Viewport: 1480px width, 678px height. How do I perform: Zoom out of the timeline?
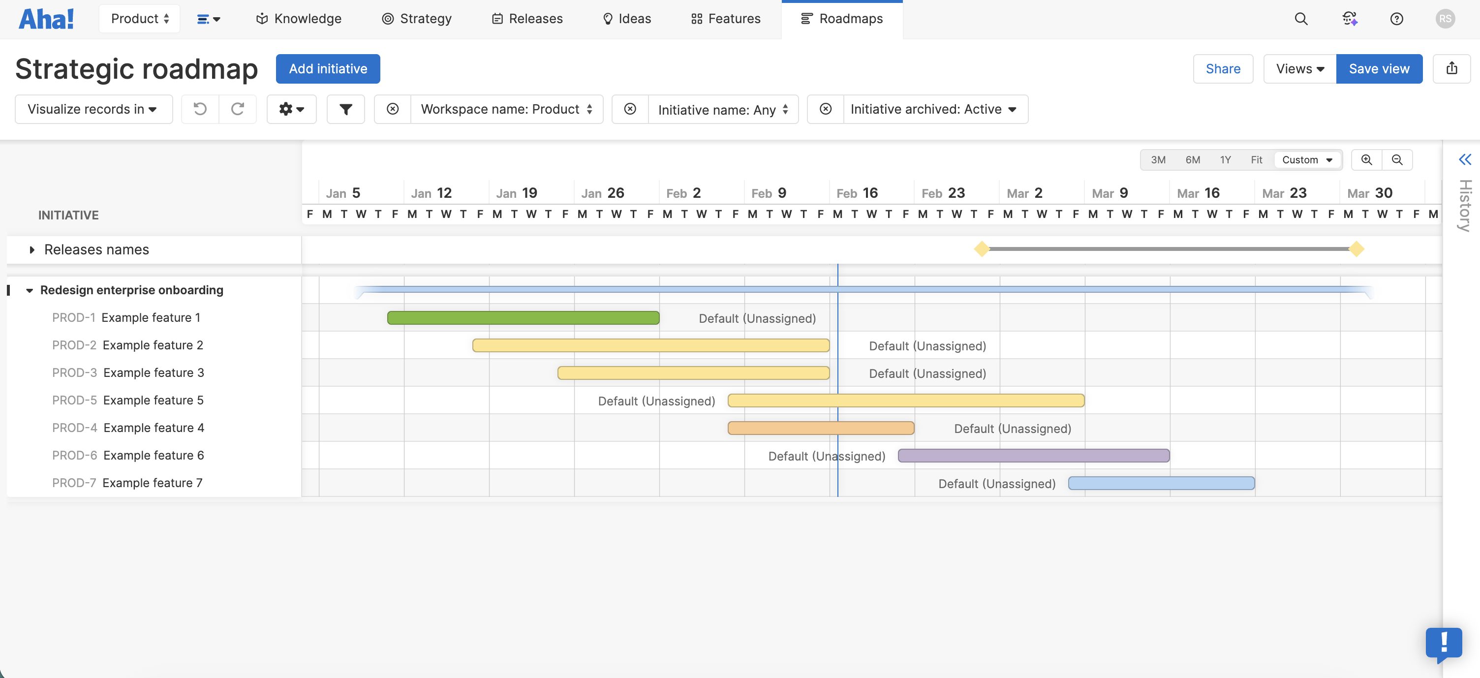point(1397,160)
